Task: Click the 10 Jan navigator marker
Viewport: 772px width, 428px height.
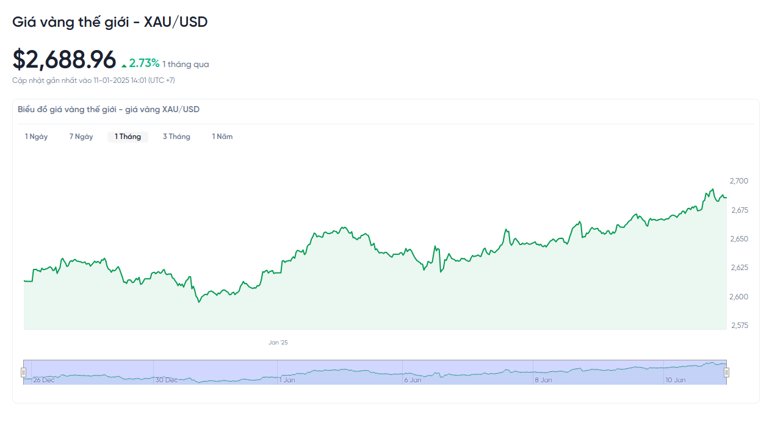Action: pos(675,380)
